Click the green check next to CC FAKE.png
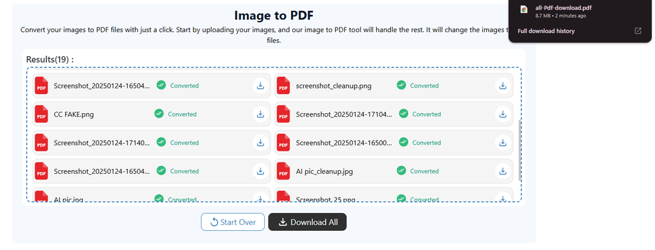The width and height of the screenshot is (655, 250). (159, 114)
